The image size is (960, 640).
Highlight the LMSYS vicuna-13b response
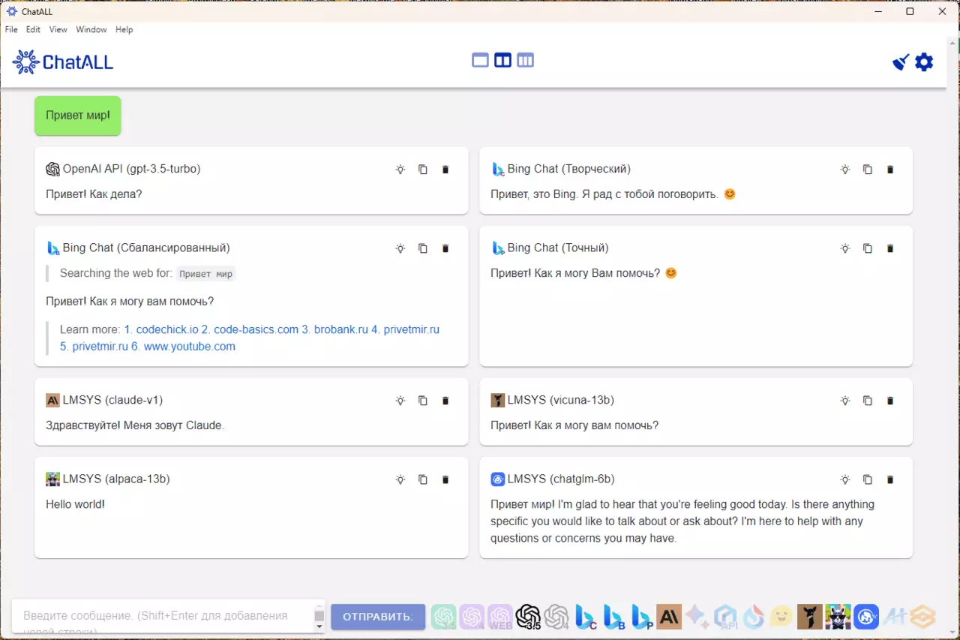845,401
